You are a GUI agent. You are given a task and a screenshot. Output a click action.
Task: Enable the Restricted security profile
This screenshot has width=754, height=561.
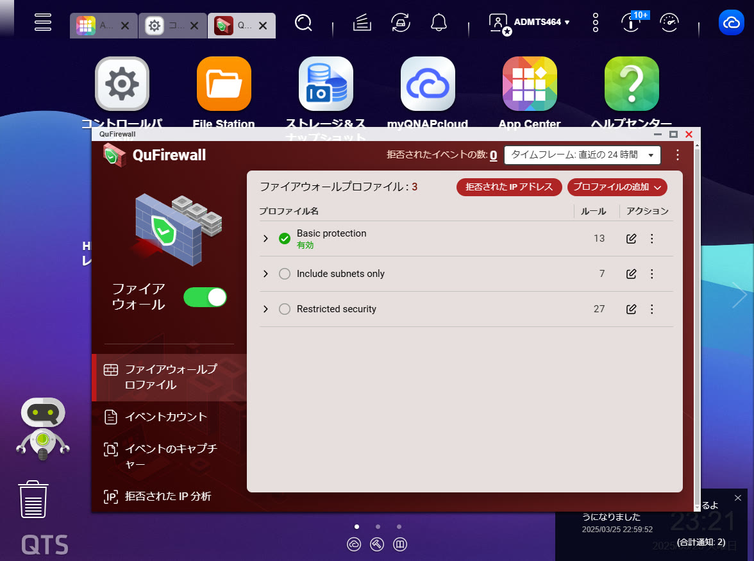[285, 308]
